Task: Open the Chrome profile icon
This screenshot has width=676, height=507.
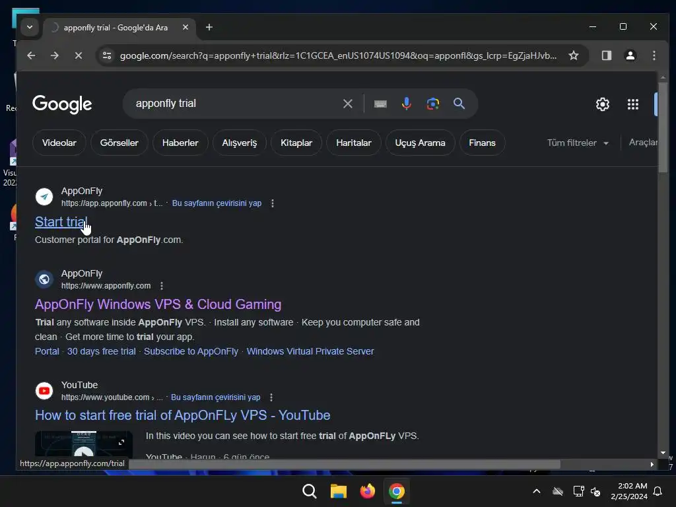Action: 630,55
